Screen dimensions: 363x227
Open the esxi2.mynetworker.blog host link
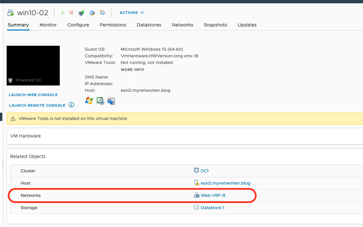(x=226, y=183)
